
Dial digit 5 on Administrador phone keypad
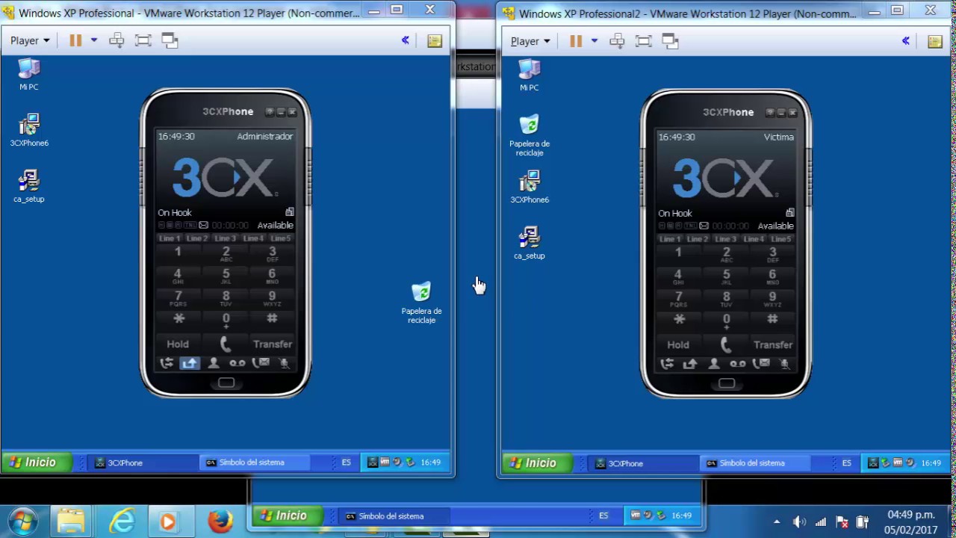tap(226, 276)
